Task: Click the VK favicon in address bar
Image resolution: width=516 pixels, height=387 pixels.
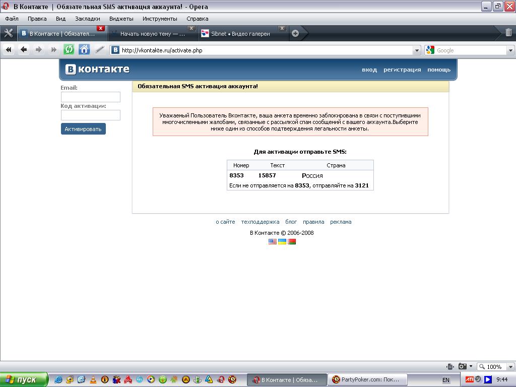Action: (115, 50)
